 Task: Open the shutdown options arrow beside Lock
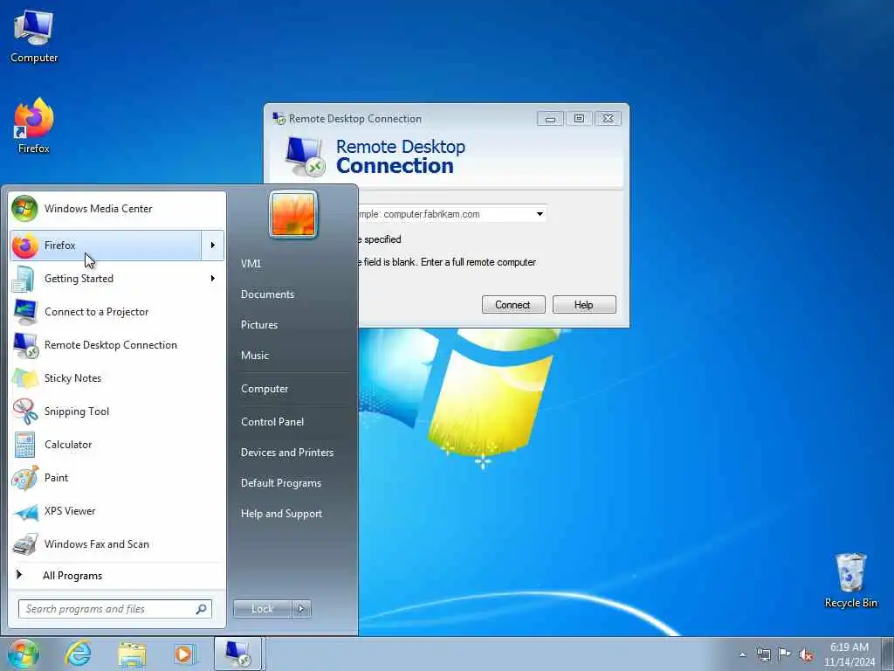pyautogui.click(x=301, y=609)
